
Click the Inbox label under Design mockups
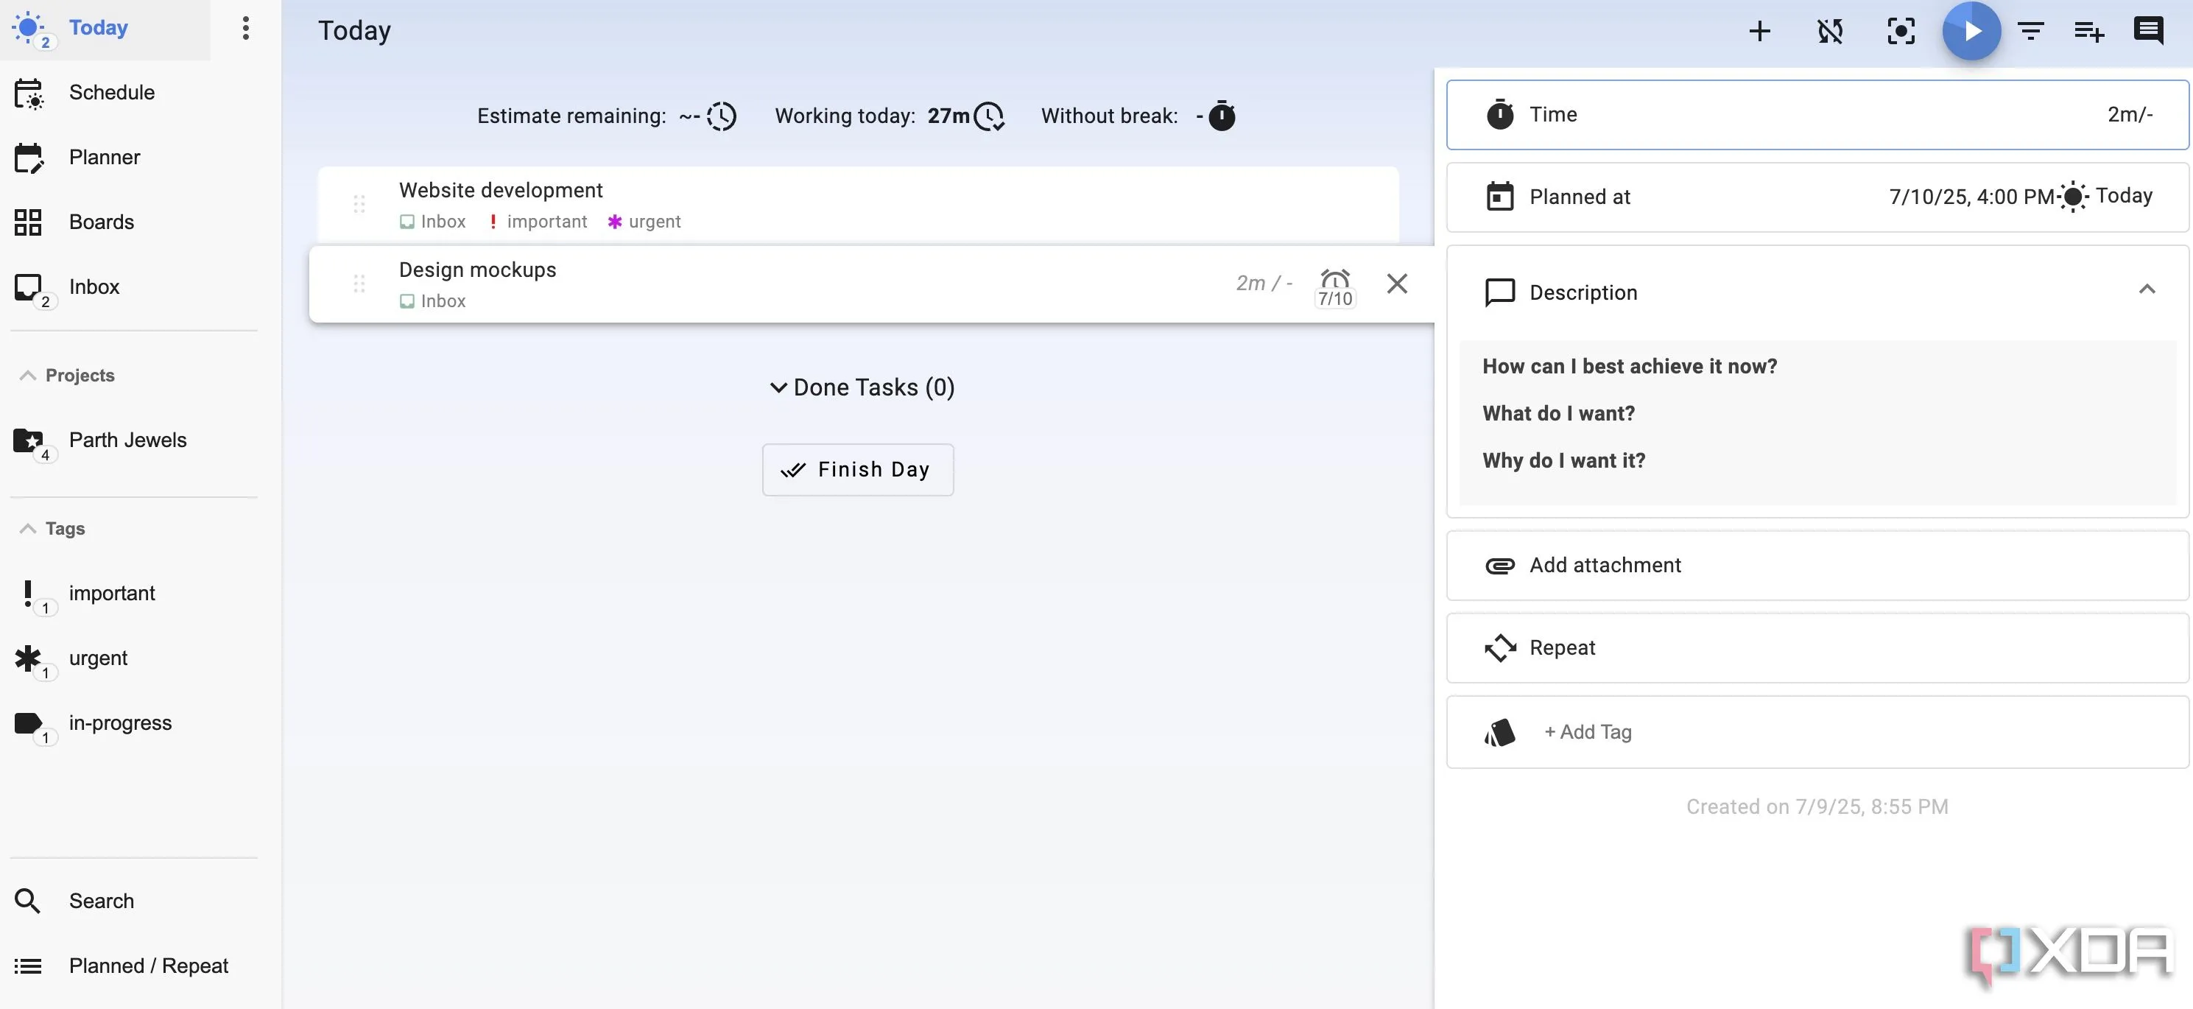(x=432, y=301)
